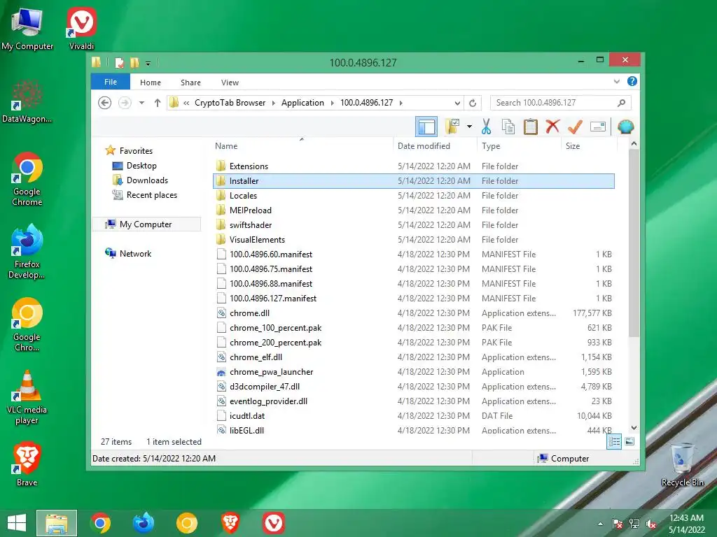This screenshot has height=537, width=717.
Task: Click the Copy toolbar icon
Action: pos(508,127)
